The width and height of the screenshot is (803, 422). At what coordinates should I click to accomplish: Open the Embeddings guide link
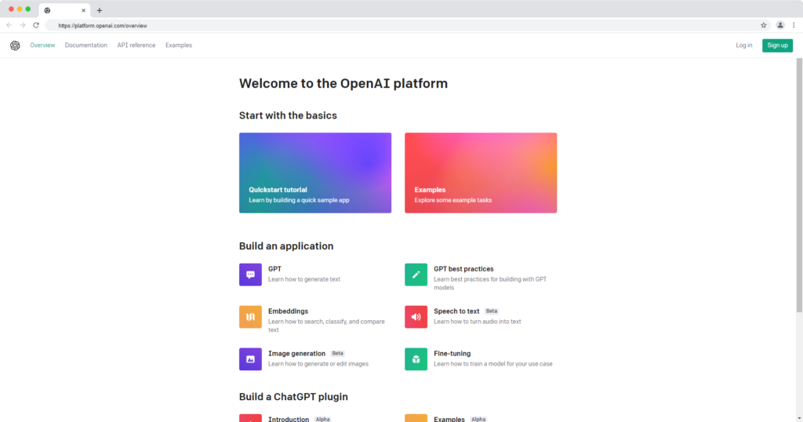click(289, 311)
